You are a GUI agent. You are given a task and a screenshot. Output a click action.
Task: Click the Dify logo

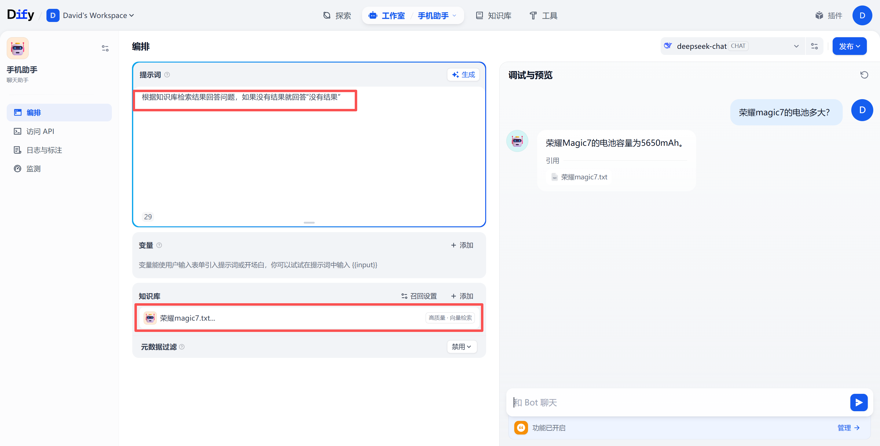(20, 15)
